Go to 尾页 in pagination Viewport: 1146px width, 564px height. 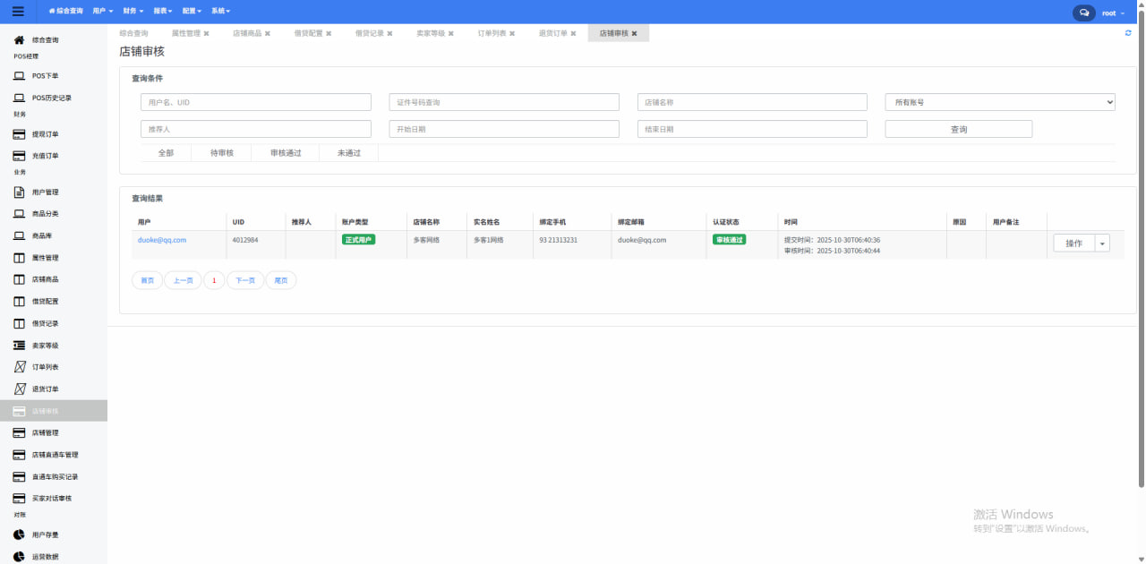coord(281,280)
